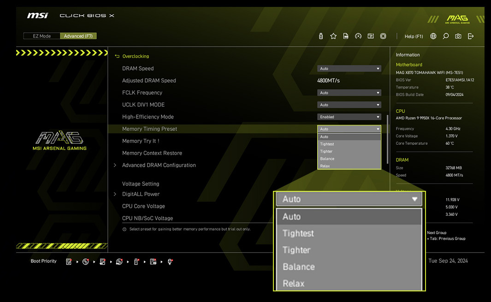Open the M-Flash utility icon
491x302 pixels.
321,36
